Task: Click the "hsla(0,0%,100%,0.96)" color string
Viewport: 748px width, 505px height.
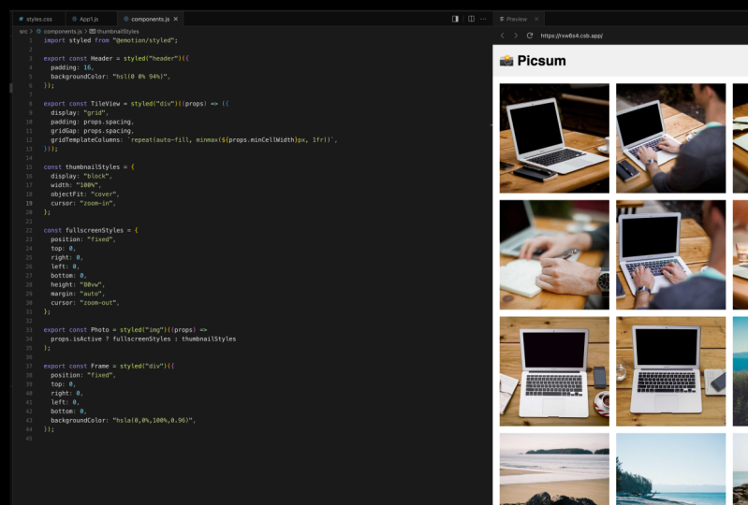Action: tap(153, 421)
